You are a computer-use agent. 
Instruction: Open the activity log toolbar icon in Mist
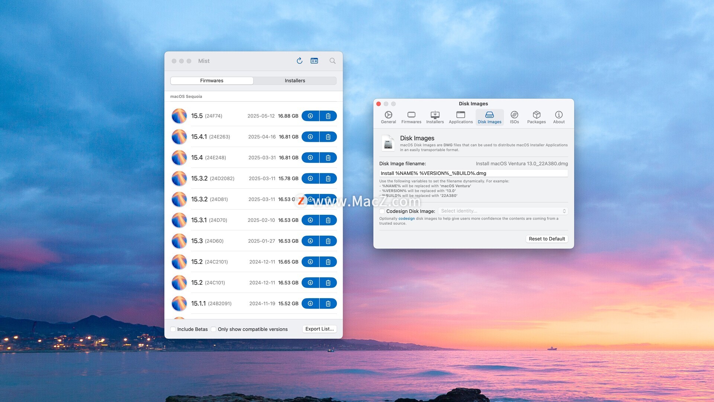click(314, 61)
